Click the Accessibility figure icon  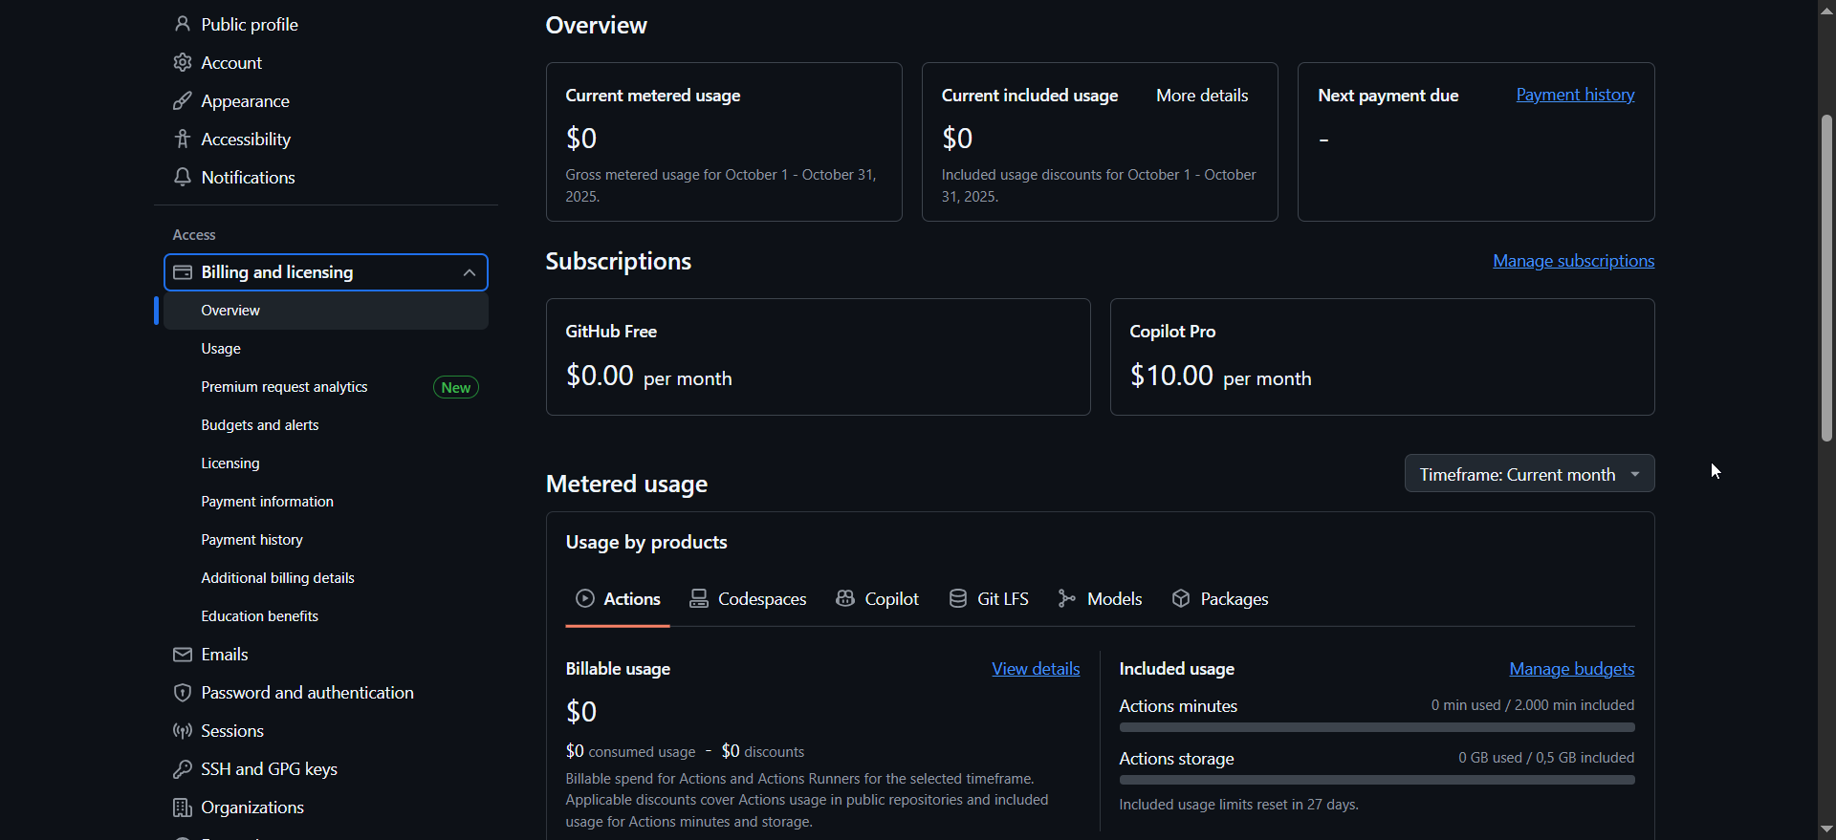[182, 139]
